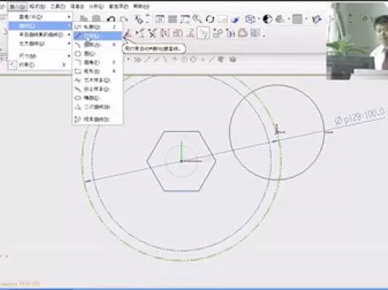Select the hexagon sketch in the canvas

(x=181, y=161)
